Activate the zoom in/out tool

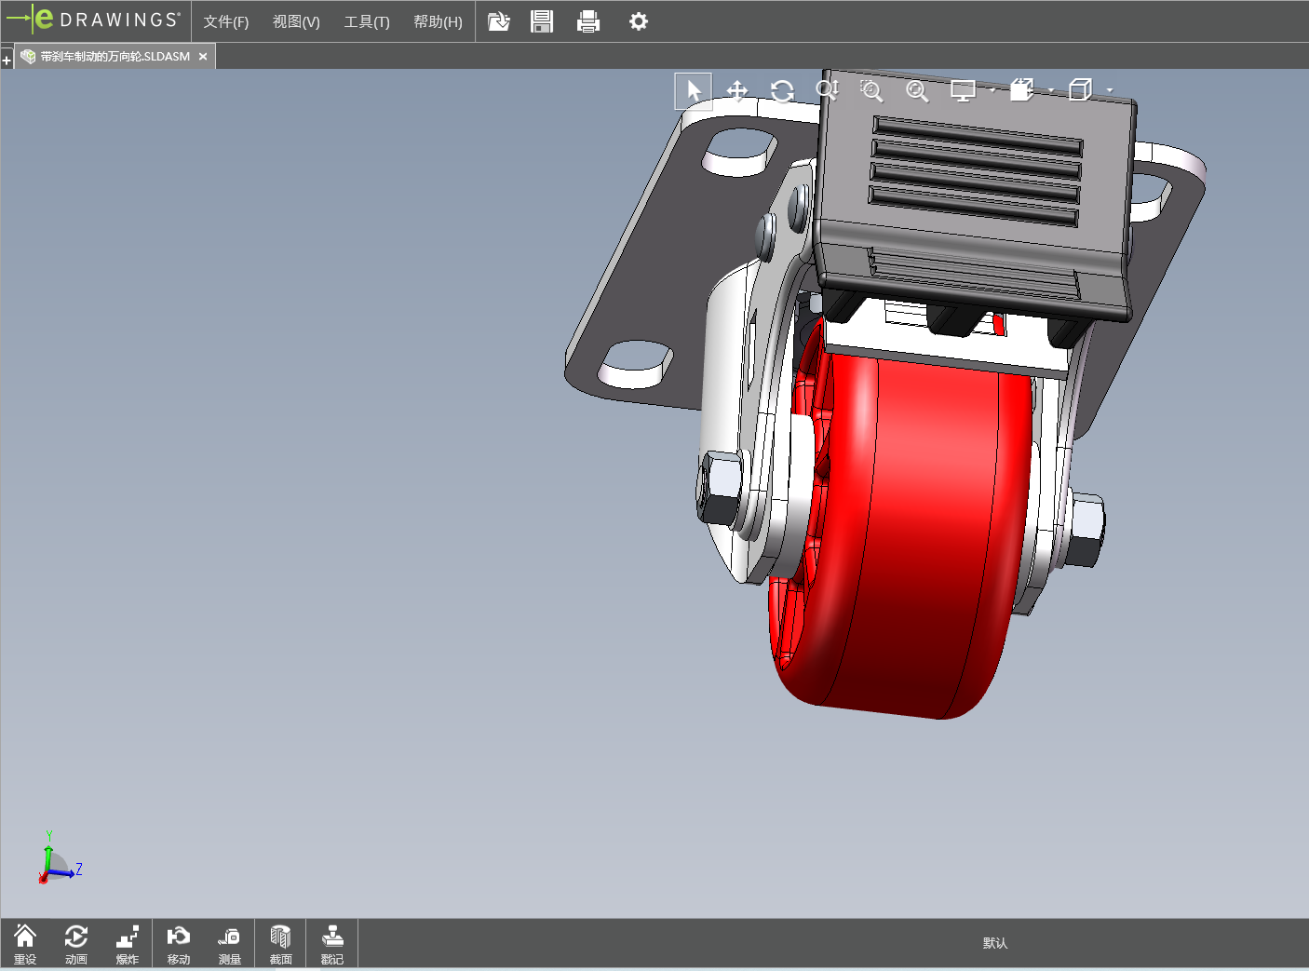click(x=827, y=90)
